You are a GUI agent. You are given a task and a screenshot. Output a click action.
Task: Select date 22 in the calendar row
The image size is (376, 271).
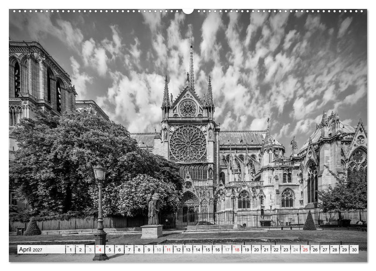(276, 249)
